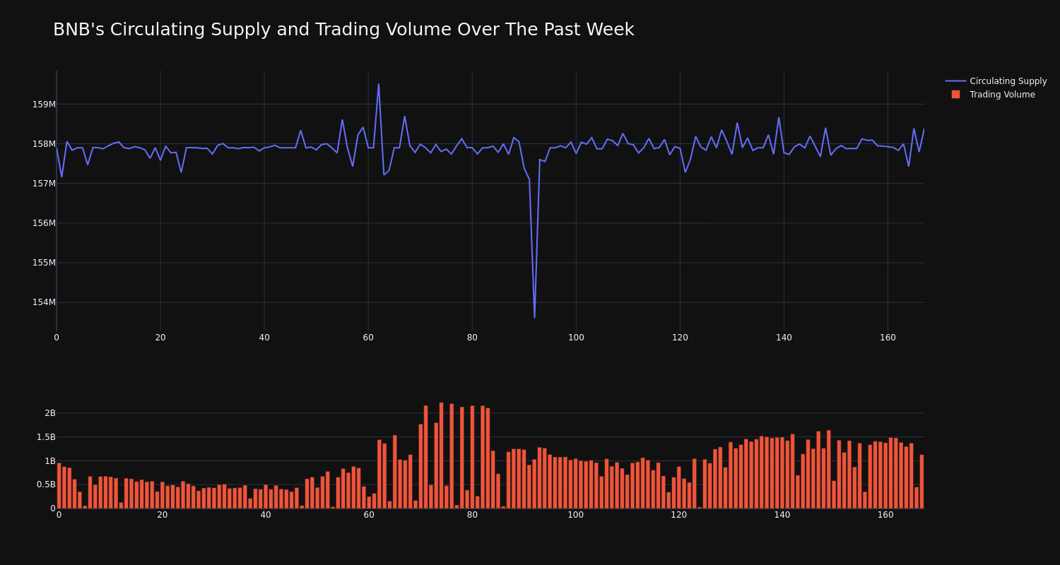Click x-axis label 20 on the volume chart
The image size is (1060, 565).
tap(163, 515)
